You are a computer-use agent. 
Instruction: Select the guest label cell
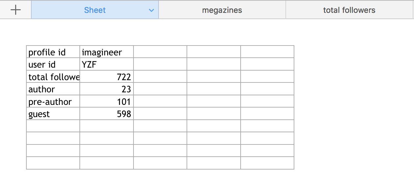[53, 113]
